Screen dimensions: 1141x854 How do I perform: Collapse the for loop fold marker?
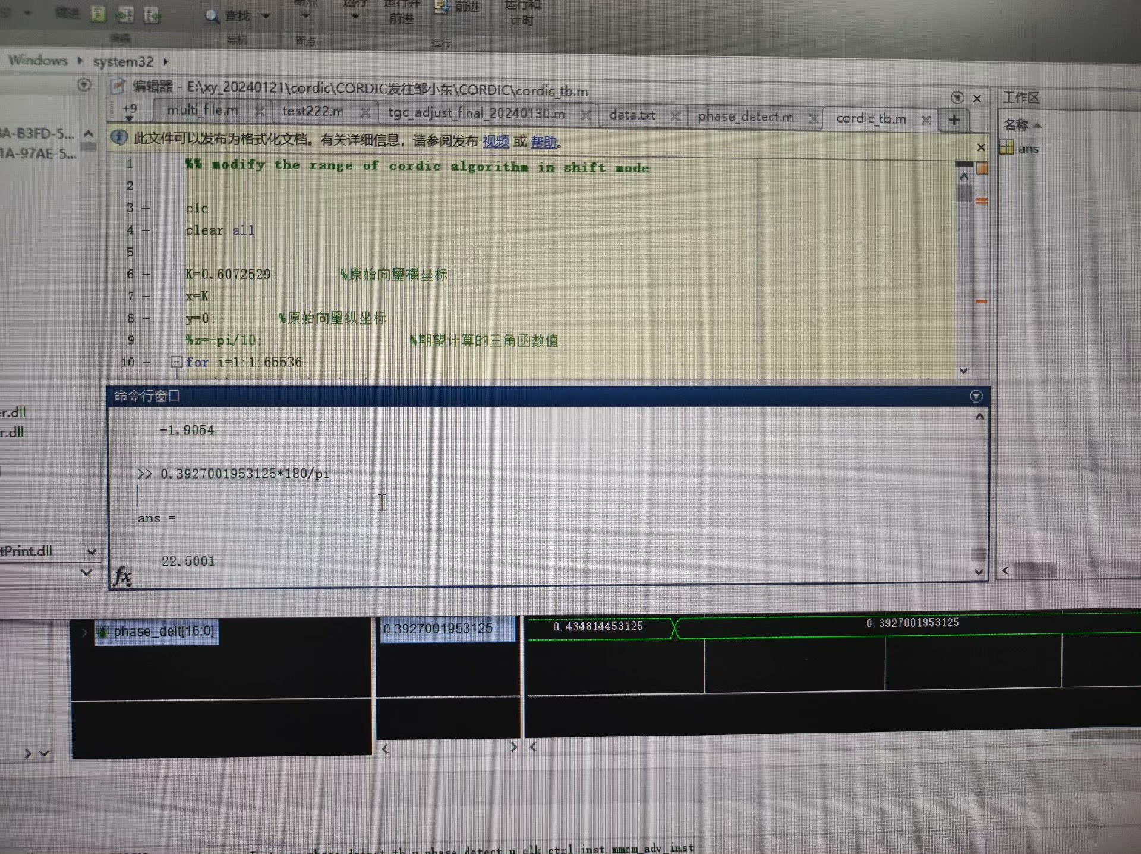(176, 361)
